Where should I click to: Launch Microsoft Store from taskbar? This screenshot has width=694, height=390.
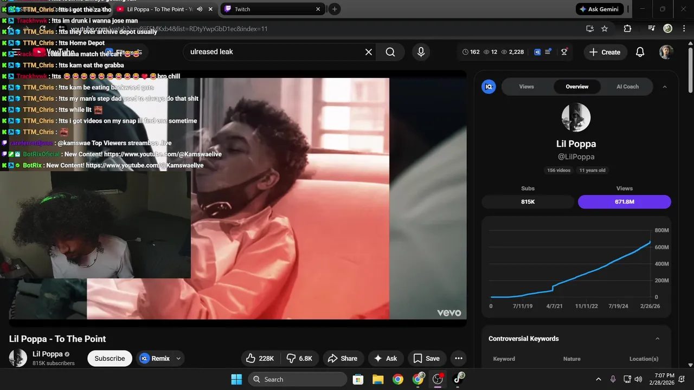tap(358, 379)
